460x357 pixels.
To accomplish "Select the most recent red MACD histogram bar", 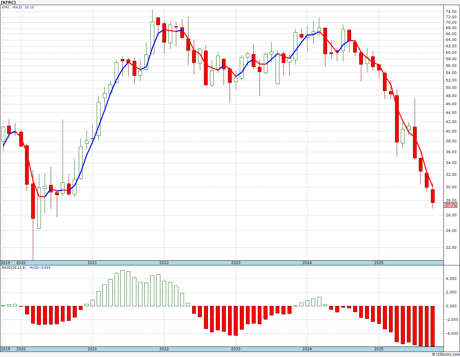I will pyautogui.click(x=433, y=326).
